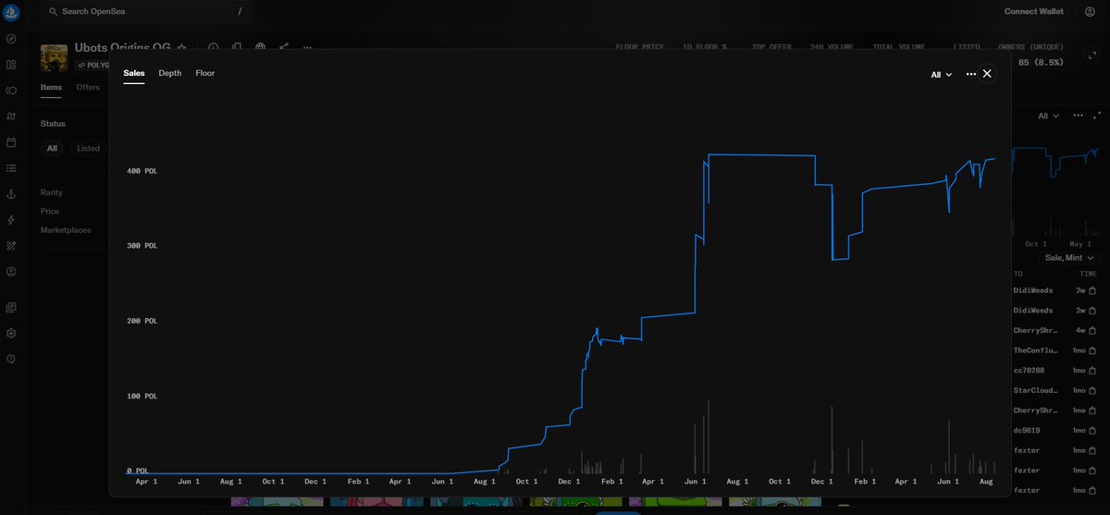Open the 4w transaction link for CherryShr...
Screen dimensions: 1110x515
point(1085,330)
